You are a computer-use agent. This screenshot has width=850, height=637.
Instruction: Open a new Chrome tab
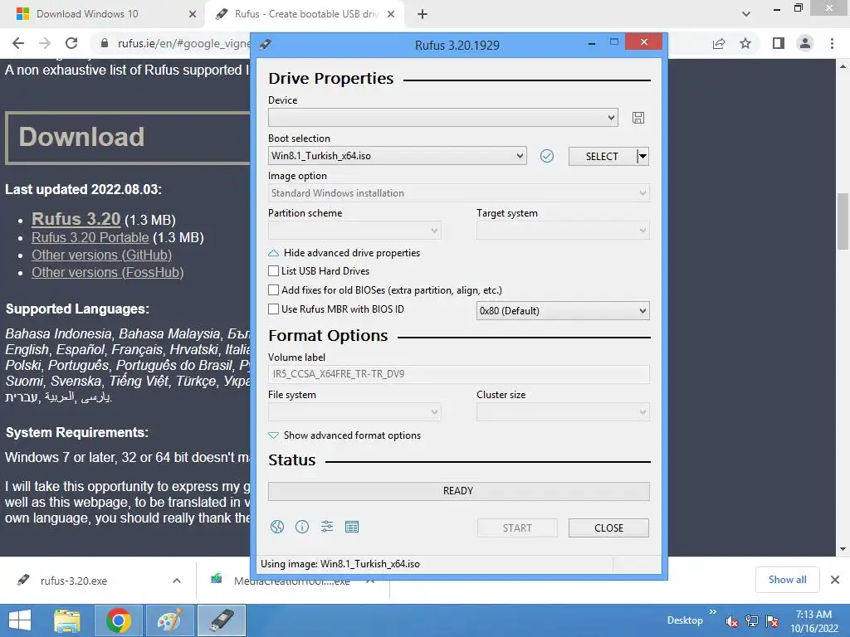click(x=423, y=14)
